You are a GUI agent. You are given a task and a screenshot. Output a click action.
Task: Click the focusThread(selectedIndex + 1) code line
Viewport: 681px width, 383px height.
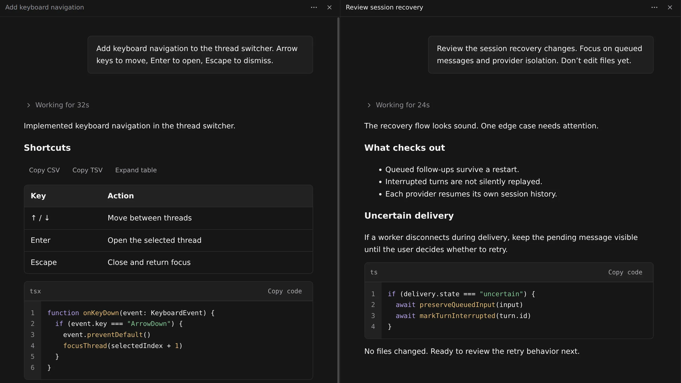[123, 346]
